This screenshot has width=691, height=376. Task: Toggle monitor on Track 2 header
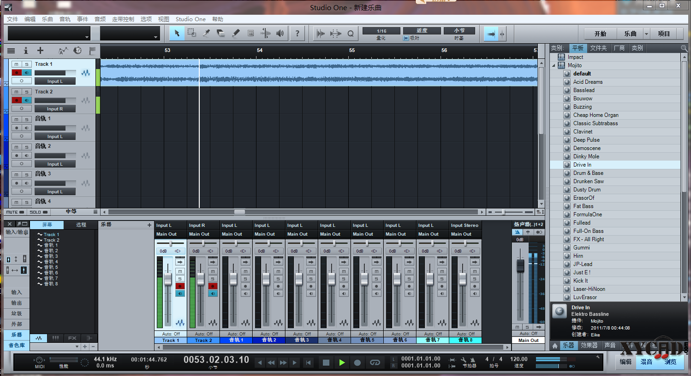click(x=27, y=100)
